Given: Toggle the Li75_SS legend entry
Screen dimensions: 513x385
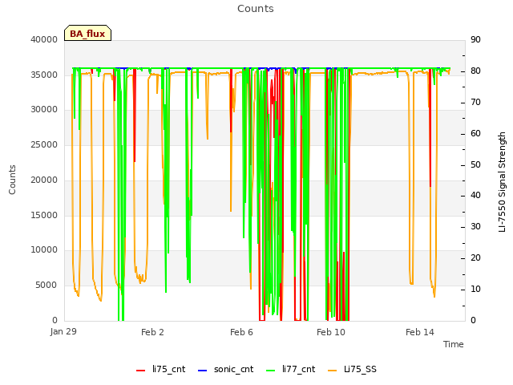Looking at the screenshot, I should click(352, 370).
